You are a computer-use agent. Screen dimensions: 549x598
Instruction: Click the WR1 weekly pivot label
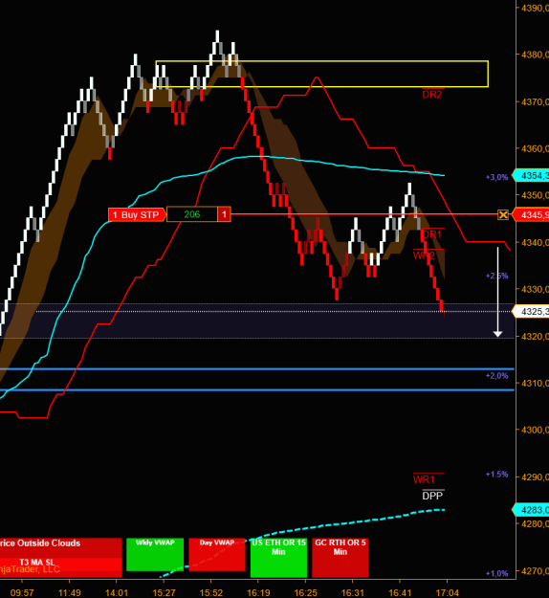pyautogui.click(x=424, y=479)
